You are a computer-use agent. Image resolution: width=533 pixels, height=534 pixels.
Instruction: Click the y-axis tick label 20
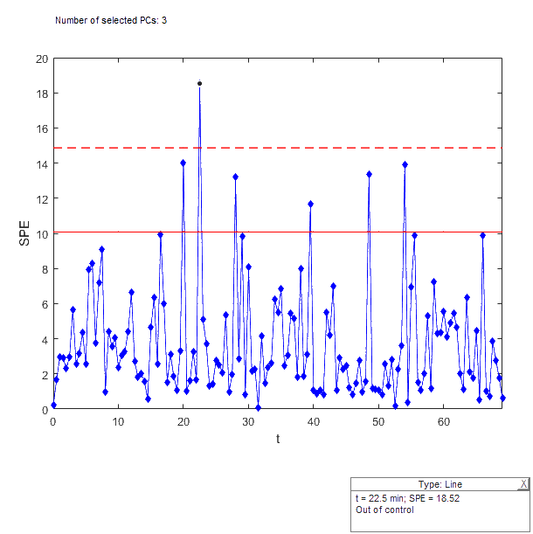[x=42, y=59]
